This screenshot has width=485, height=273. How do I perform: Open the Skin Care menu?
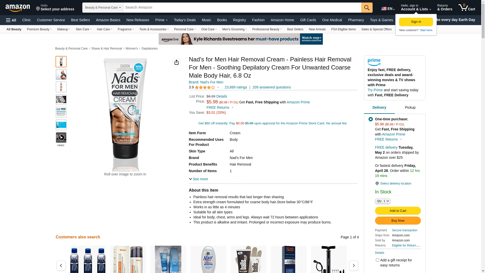click(x=84, y=29)
